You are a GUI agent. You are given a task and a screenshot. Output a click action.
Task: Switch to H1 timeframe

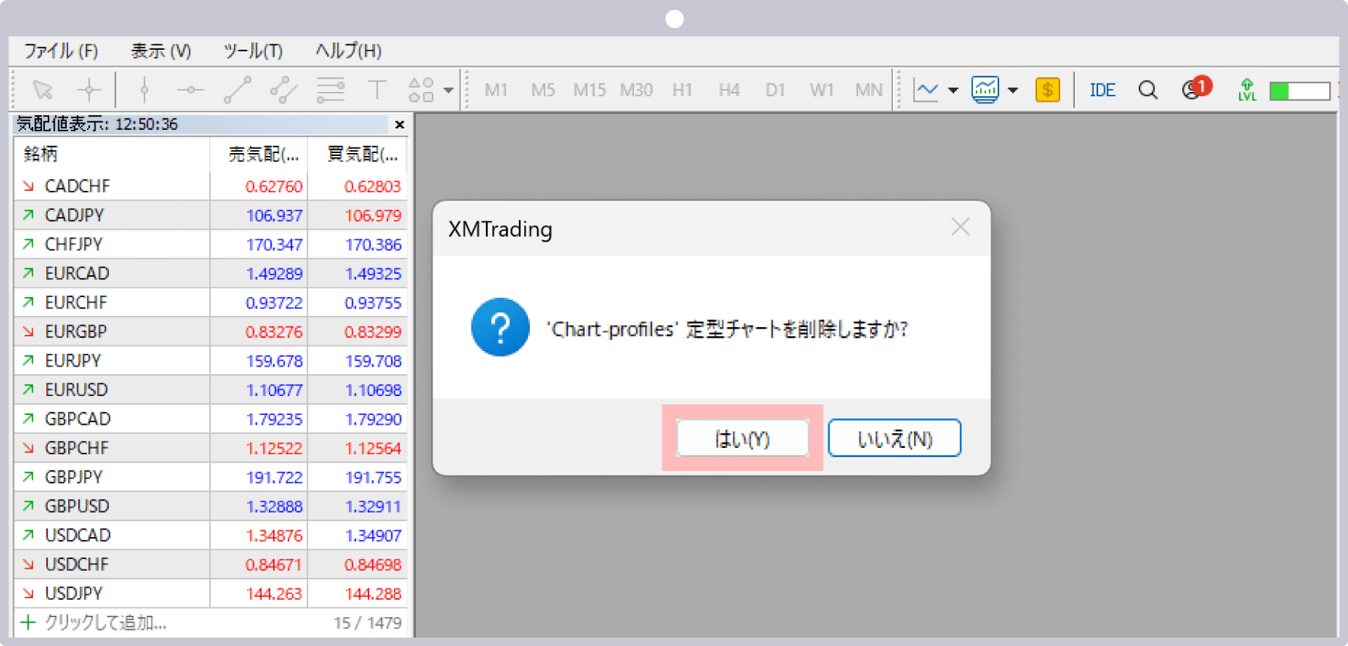[682, 90]
